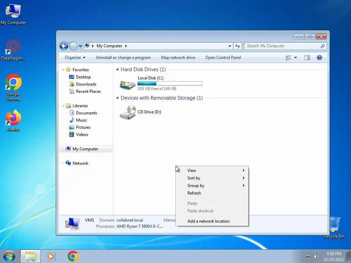Open the Organize menu
Viewport: 351px width, 263px height.
pos(75,58)
